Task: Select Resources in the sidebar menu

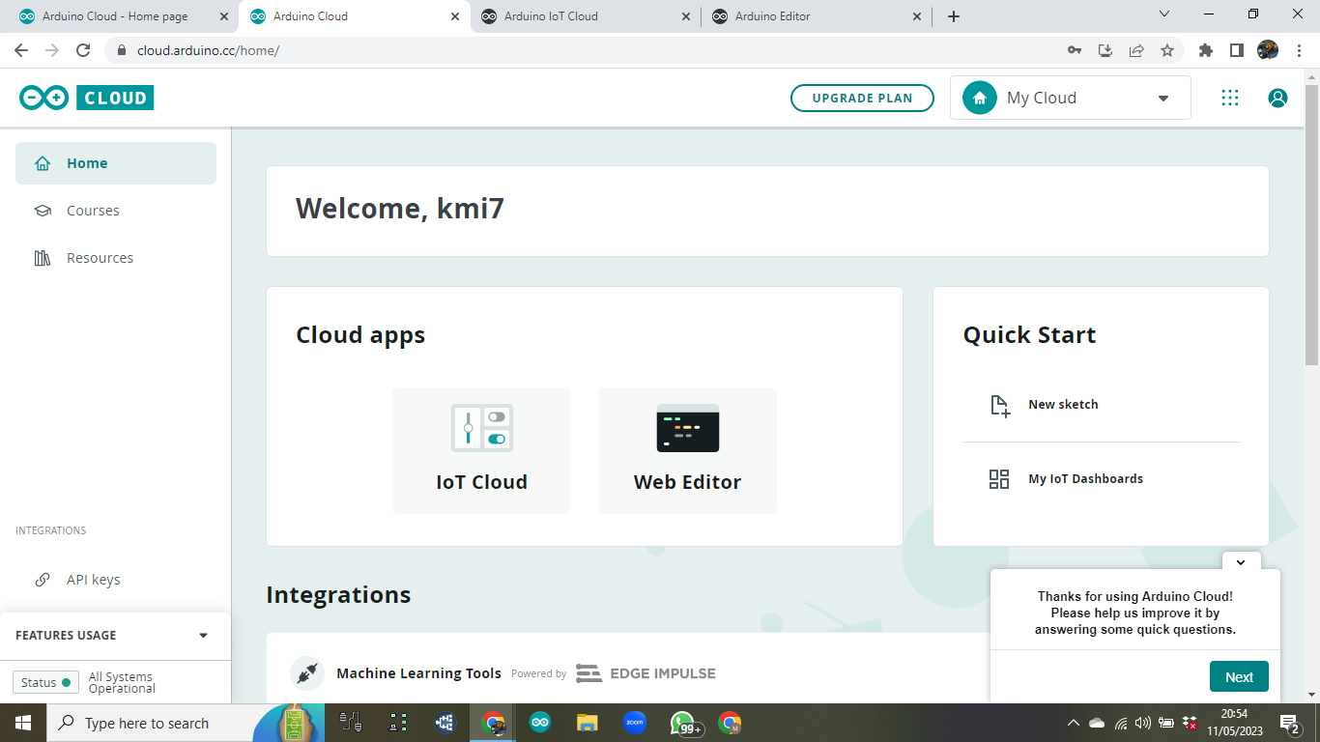Action: (x=116, y=258)
